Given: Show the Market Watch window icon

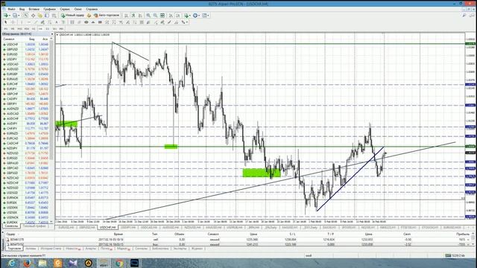Looking at the screenshot, I should pos(27,15).
